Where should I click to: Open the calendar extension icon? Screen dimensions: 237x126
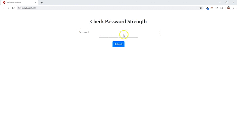(212, 8)
